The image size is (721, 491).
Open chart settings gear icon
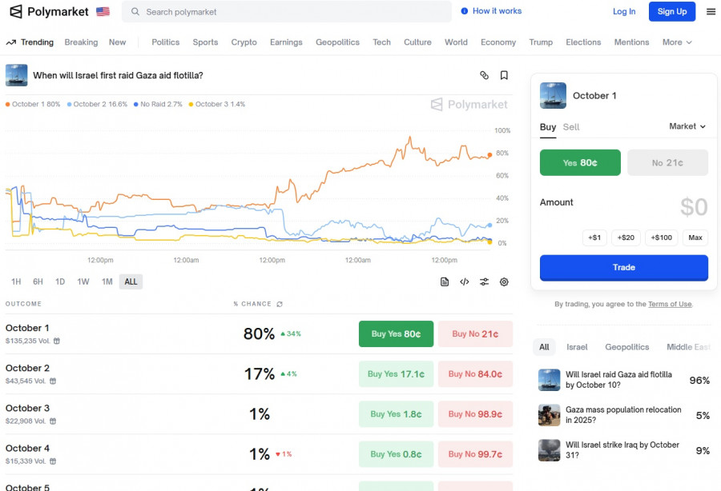point(504,281)
